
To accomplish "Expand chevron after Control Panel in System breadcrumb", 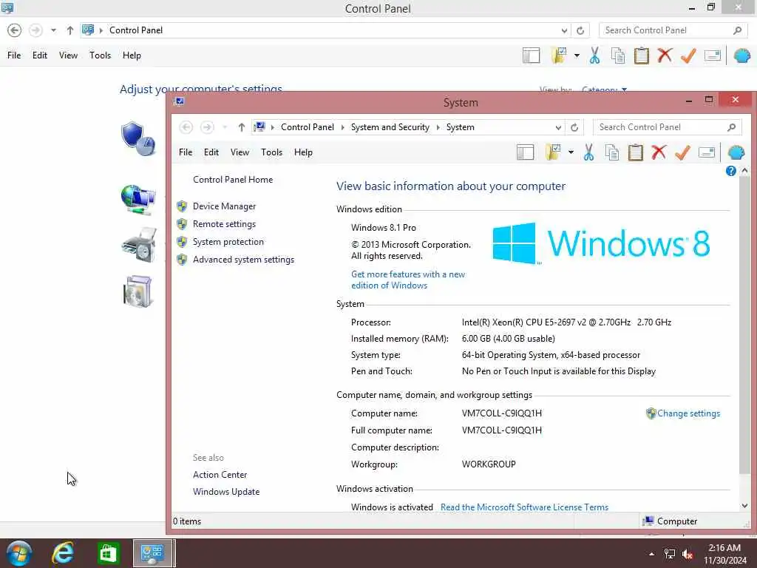I will (x=342, y=127).
